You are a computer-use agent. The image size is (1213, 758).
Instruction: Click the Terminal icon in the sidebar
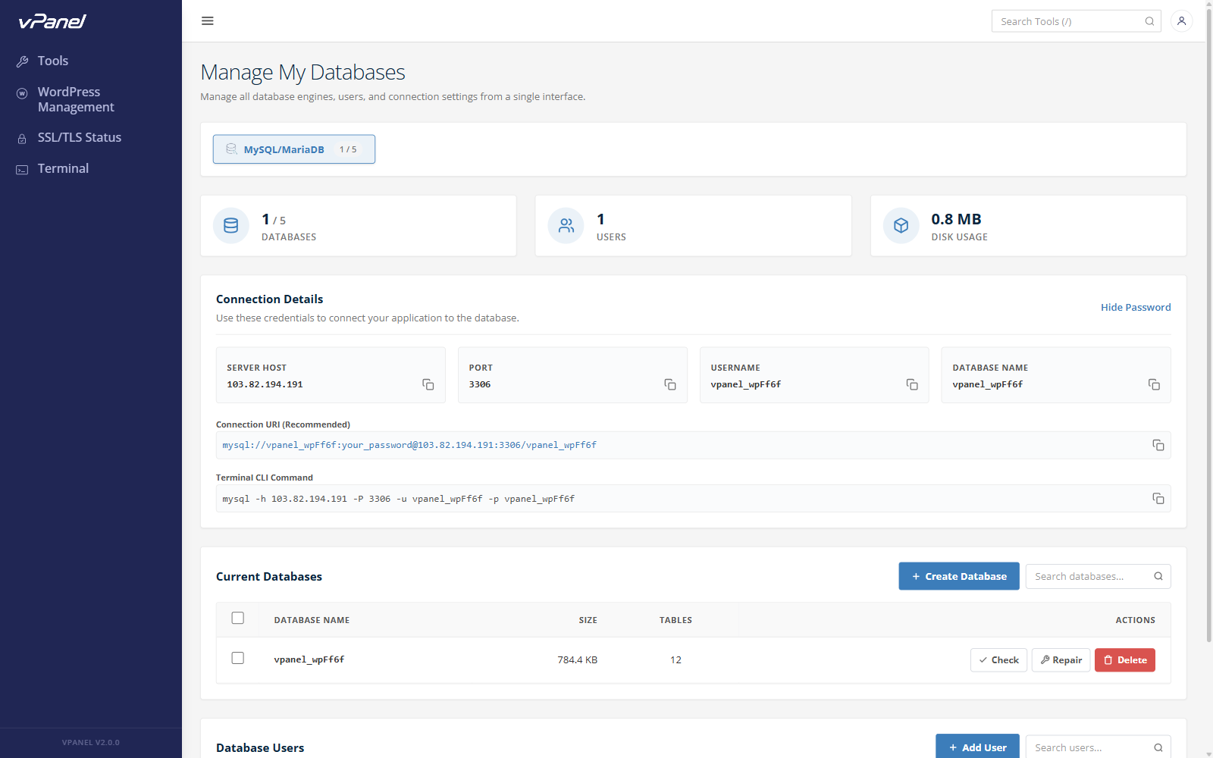coord(22,170)
